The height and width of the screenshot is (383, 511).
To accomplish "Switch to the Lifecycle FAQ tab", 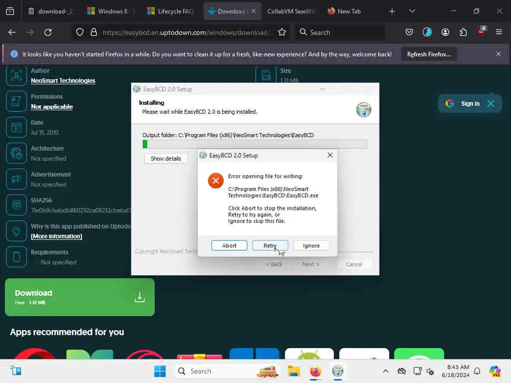I will pyautogui.click(x=171, y=11).
